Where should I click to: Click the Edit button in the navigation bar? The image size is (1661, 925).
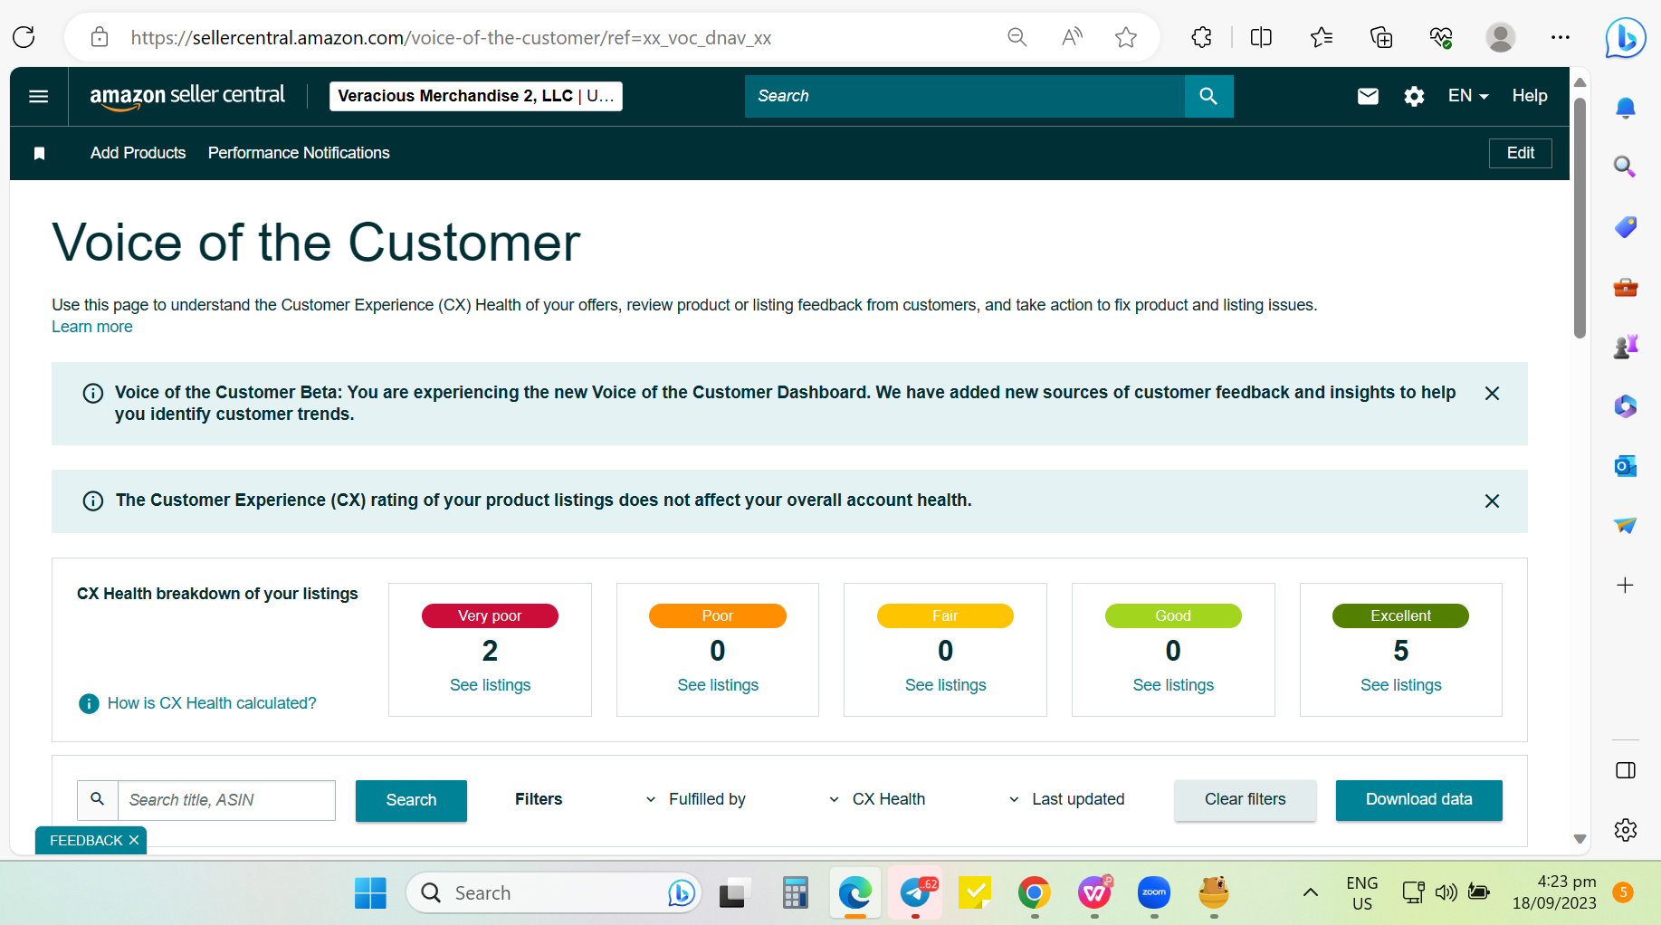(1521, 153)
